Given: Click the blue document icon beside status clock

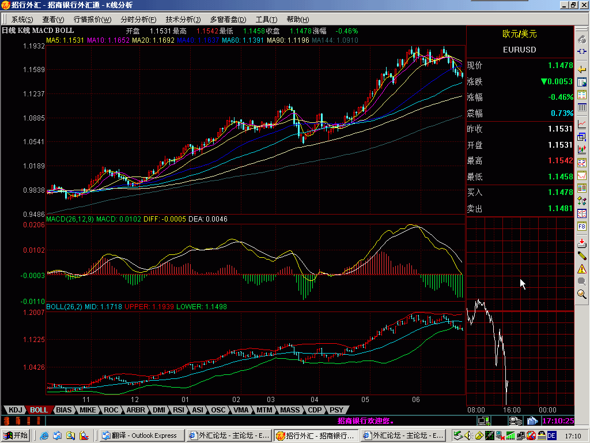Looking at the screenshot, I should [532, 421].
